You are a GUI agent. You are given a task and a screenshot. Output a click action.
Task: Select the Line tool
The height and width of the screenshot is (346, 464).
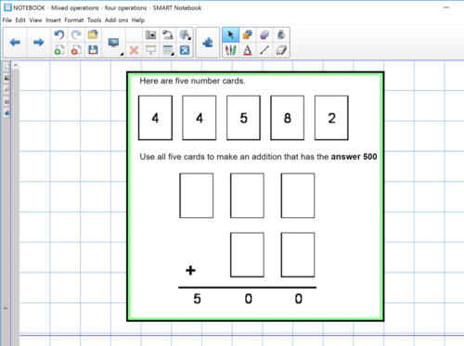tap(264, 50)
